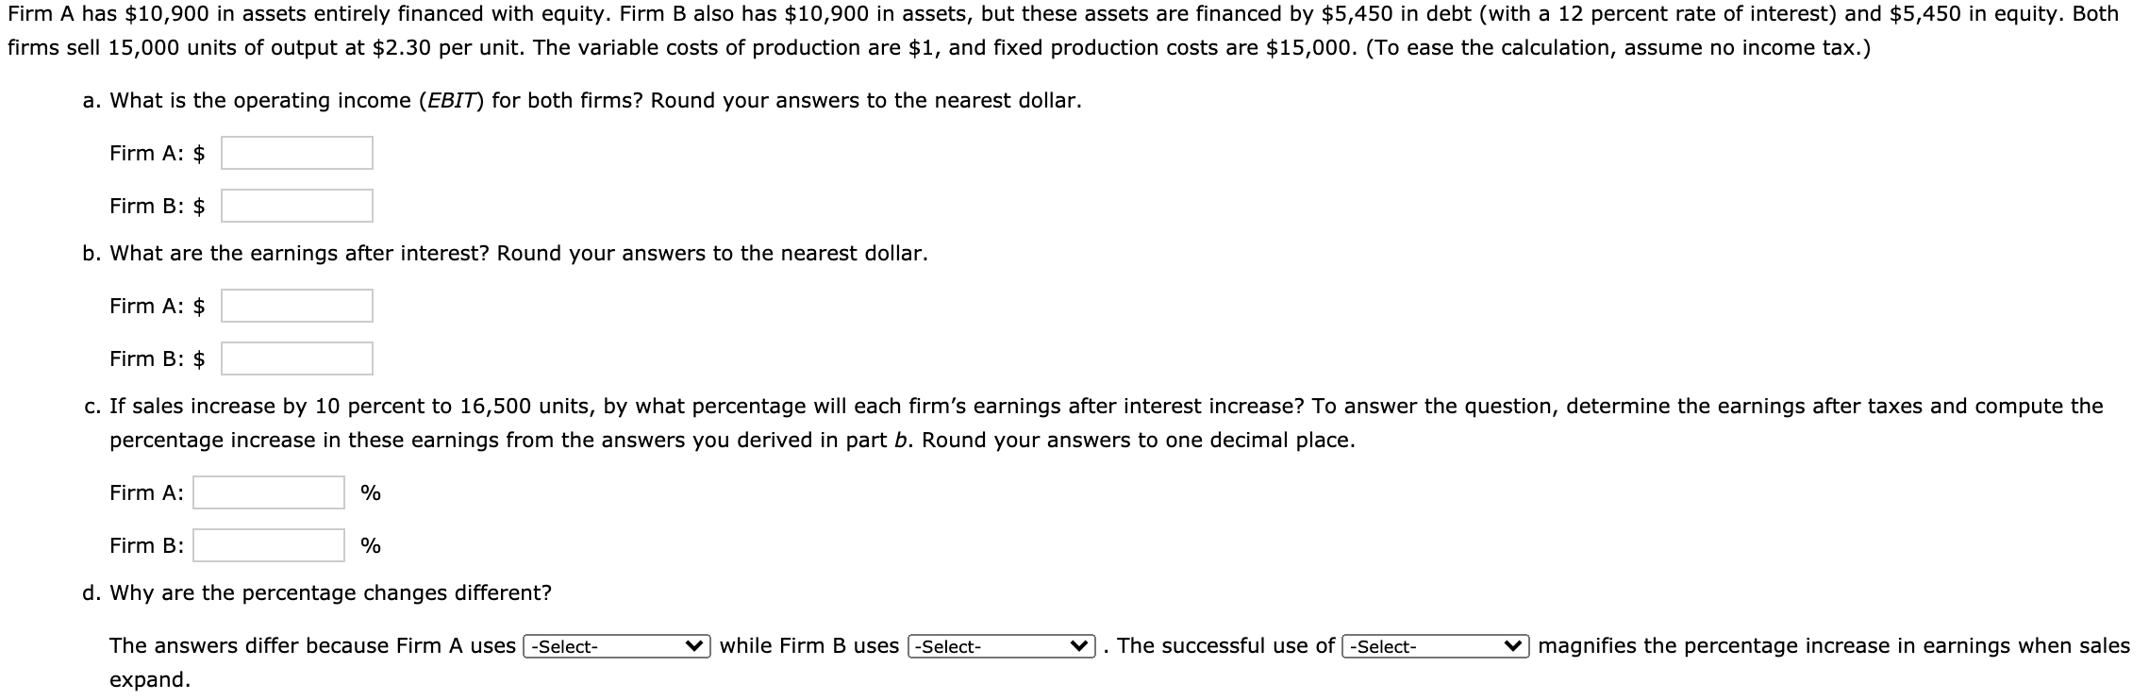Select the Firm A earnings after interest box
2149x700 pixels.
point(295,306)
